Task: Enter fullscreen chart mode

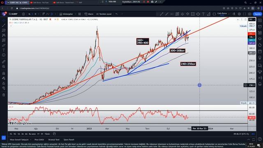Action: tap(245, 14)
